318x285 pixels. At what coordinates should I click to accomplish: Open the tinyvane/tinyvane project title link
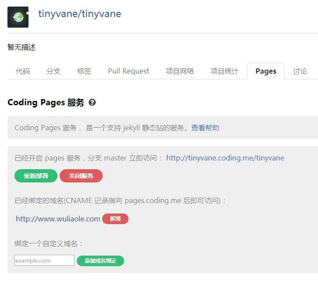79,14
